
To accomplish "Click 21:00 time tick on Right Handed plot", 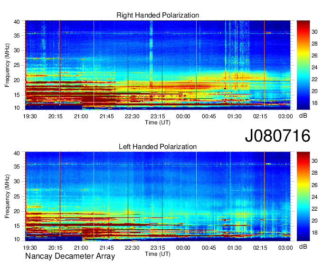I will [81, 116].
